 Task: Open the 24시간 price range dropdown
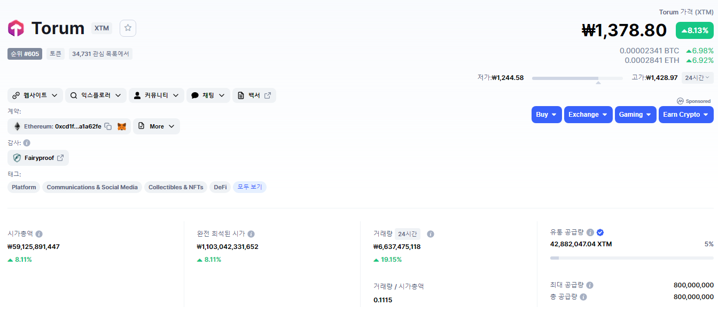tap(697, 78)
